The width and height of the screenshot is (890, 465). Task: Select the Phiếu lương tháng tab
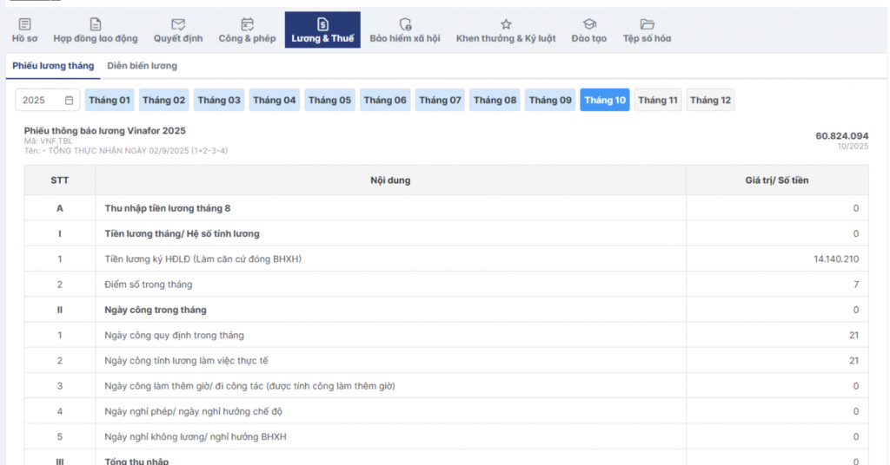(52, 66)
